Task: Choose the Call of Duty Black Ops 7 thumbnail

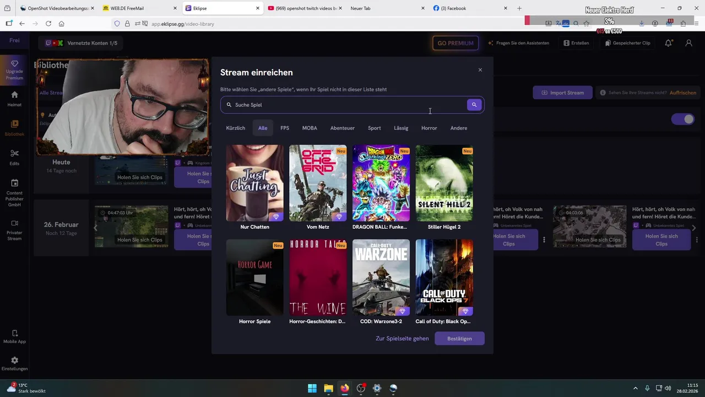Action: tap(444, 277)
